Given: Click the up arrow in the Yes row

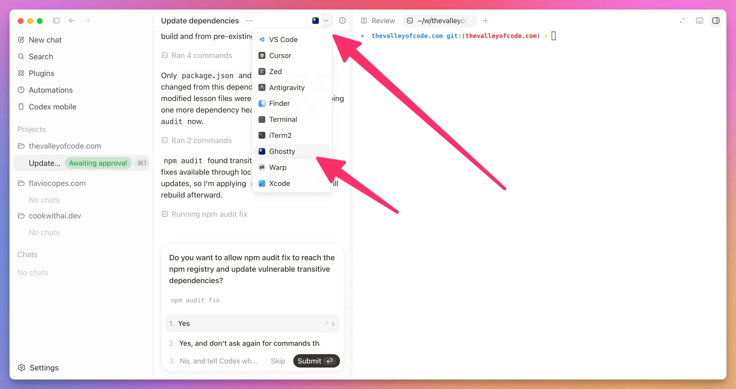Looking at the screenshot, I should click(x=326, y=324).
